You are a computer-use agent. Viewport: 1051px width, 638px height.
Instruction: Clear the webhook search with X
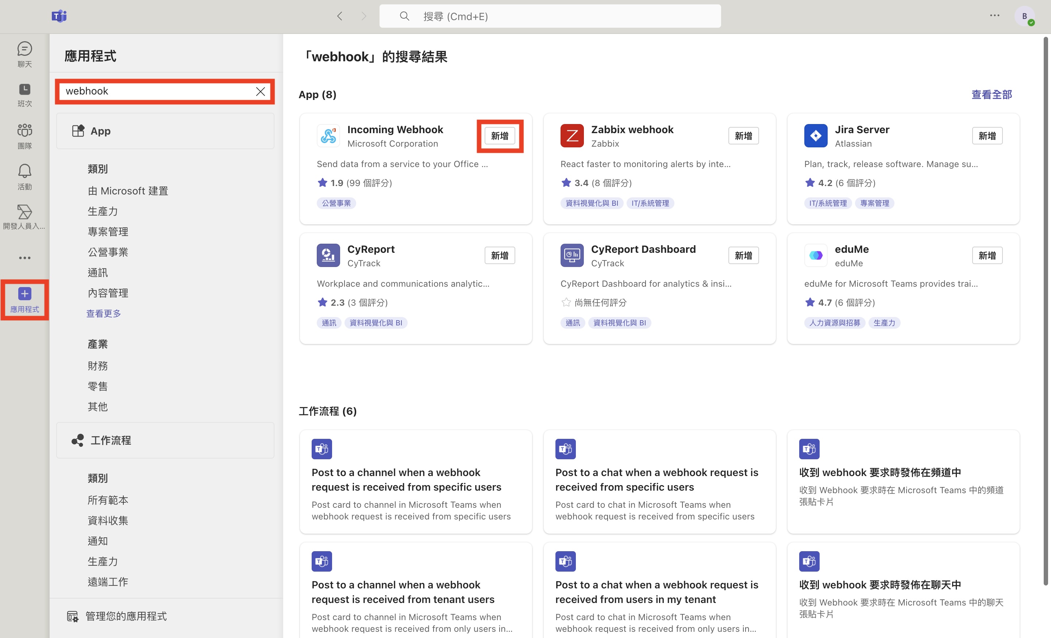tap(260, 91)
